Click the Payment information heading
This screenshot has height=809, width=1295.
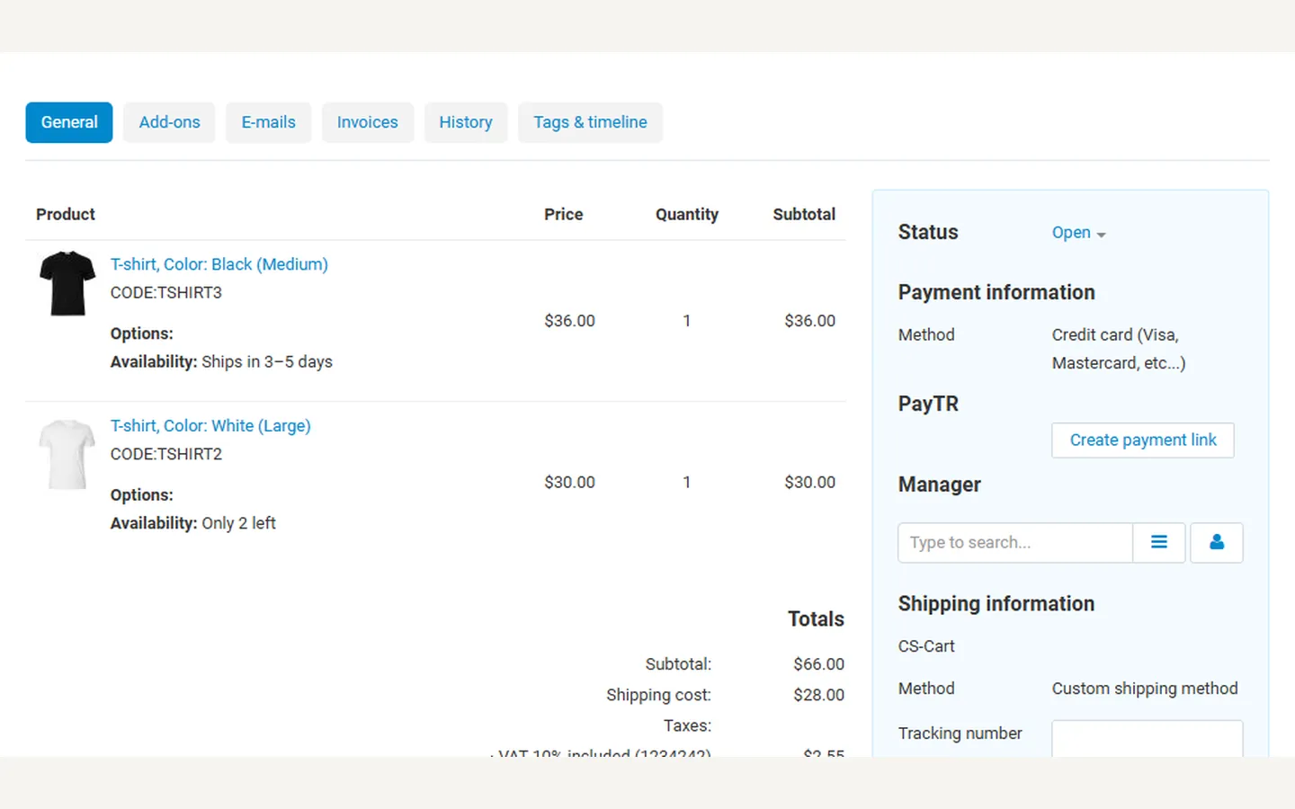pos(996,293)
